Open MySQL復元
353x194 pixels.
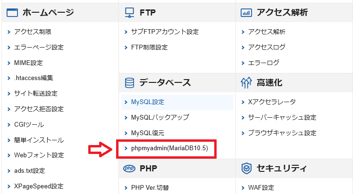tap(148, 133)
